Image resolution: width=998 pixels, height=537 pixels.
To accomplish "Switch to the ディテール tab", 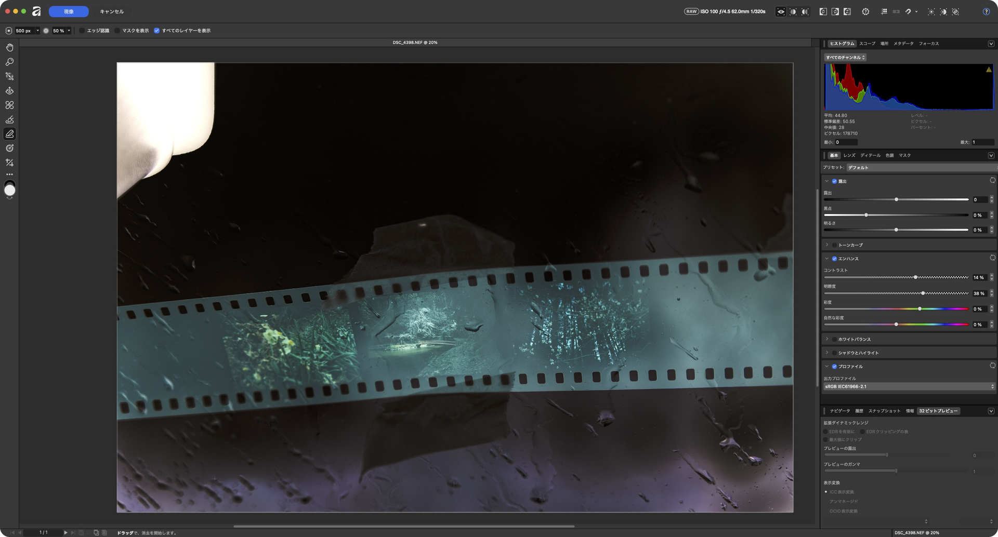I will tap(870, 155).
